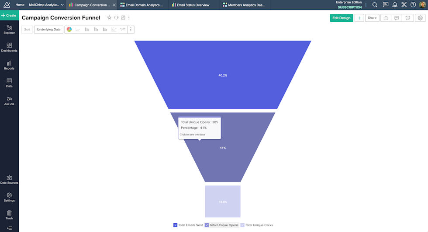Screen dimensions: 428x232
Task: Open search in top bar
Action: (x=375, y=5)
